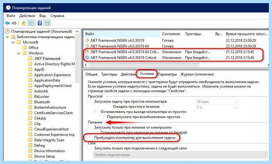Image resolution: width=272 pixels, height=164 pixels.
Task: Click the Microsoft folder icon
Action: coord(19,42)
